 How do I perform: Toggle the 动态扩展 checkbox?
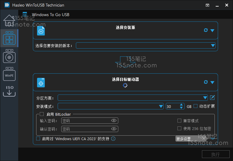[196, 106]
